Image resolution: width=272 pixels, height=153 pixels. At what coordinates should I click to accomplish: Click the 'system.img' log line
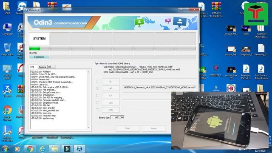pos(42,118)
